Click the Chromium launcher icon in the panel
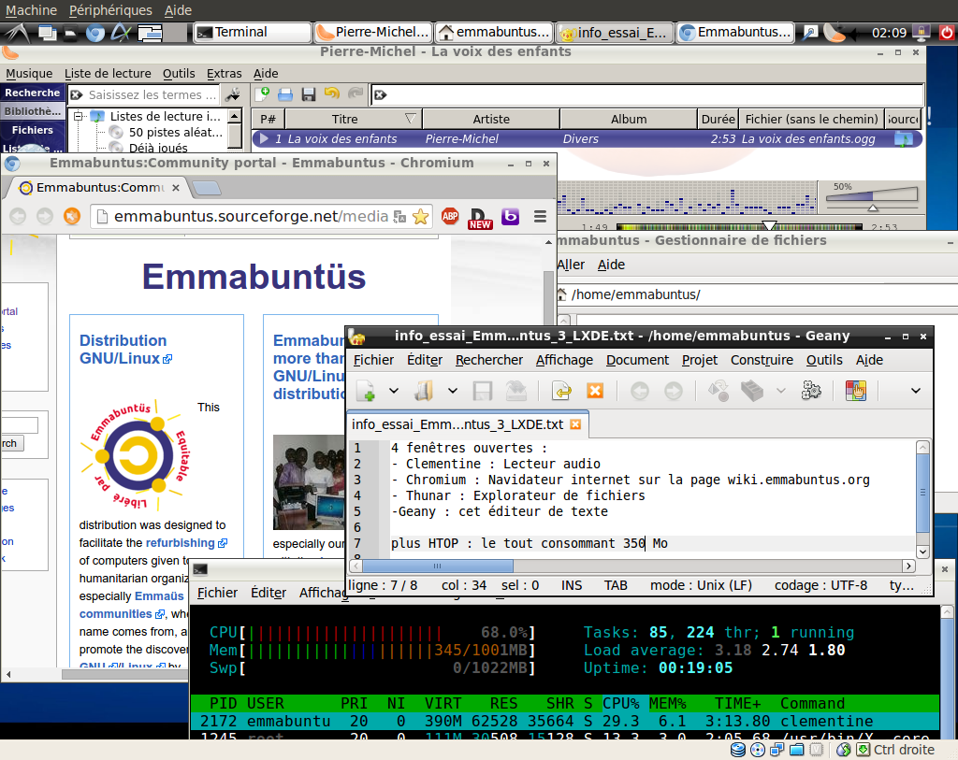The height and width of the screenshot is (760, 958). click(94, 33)
